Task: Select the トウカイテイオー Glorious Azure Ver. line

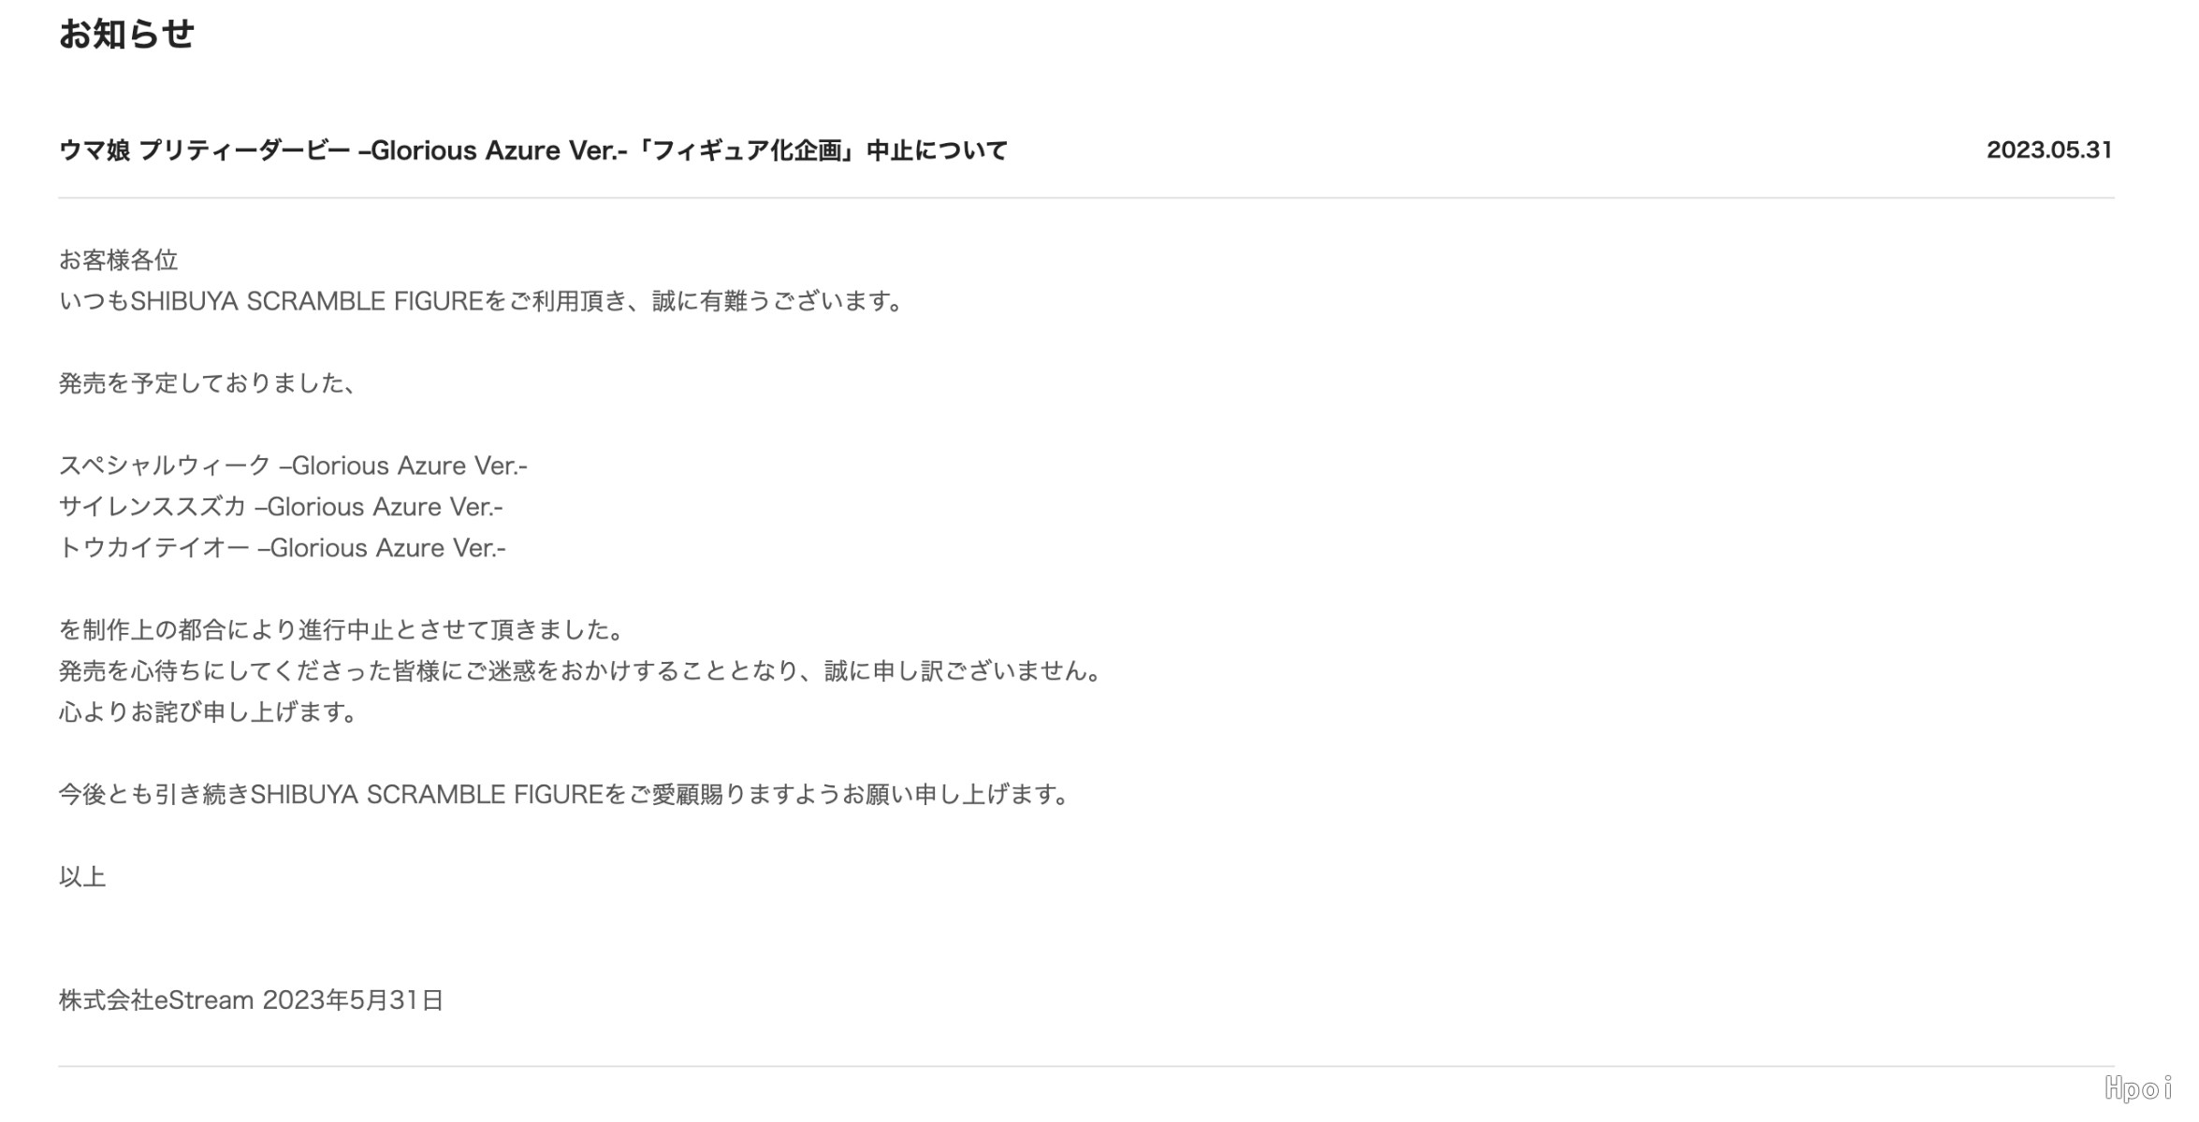Action: 282,548
